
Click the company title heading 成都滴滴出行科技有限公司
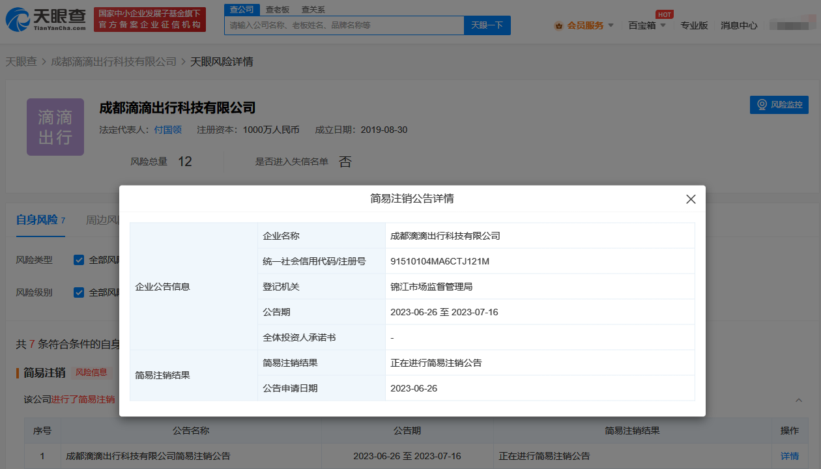(177, 107)
